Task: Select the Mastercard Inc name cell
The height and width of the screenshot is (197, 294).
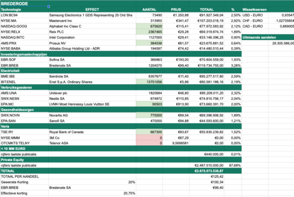Action: [x=92, y=21]
